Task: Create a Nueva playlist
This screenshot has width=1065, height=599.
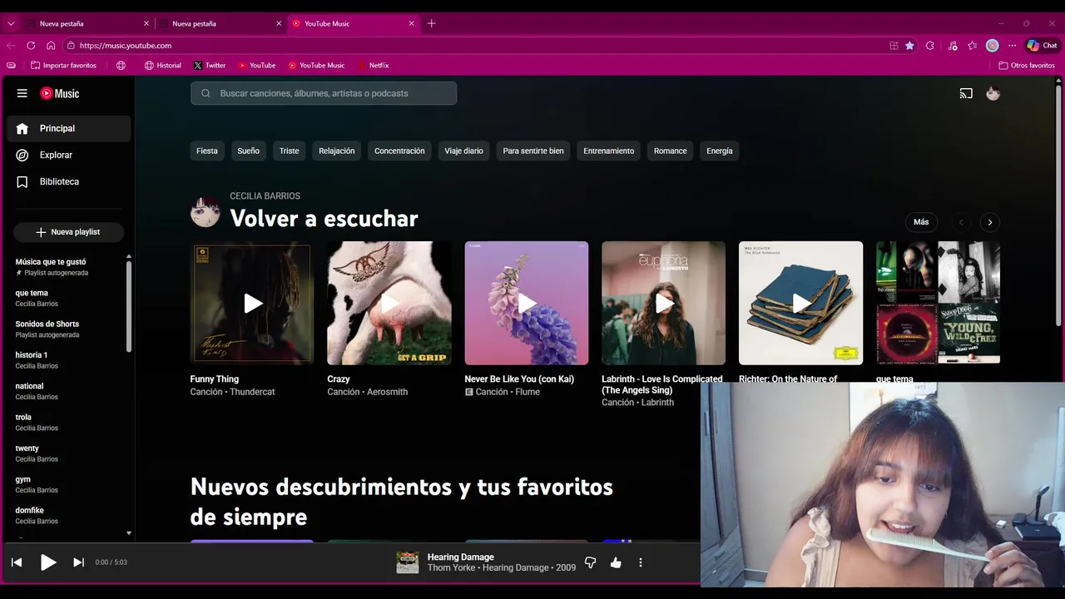Action: [68, 232]
